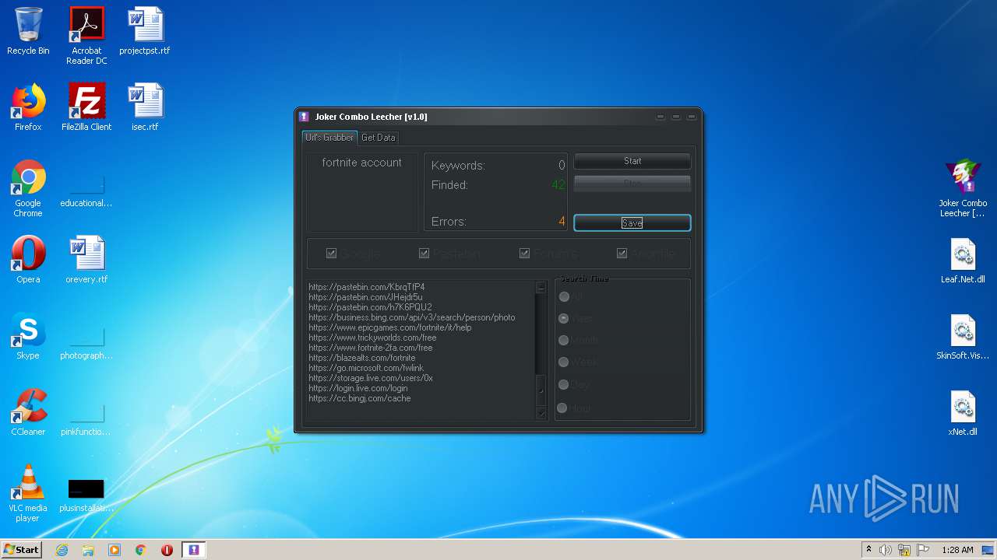Screen dimensions: 997x560
Task: Click URL list scrollbar thumb
Action: pos(541,390)
